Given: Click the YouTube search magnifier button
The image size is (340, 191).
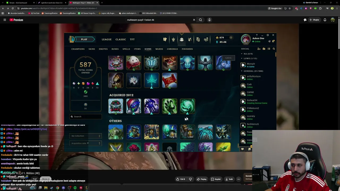Looking at the screenshot, I should click(201, 20).
